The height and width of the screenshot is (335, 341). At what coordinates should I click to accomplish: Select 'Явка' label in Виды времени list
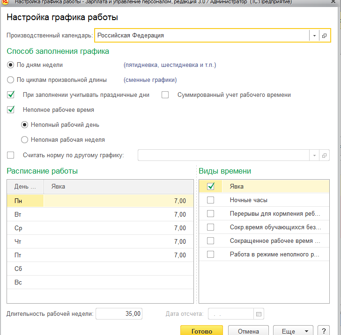[237, 186]
